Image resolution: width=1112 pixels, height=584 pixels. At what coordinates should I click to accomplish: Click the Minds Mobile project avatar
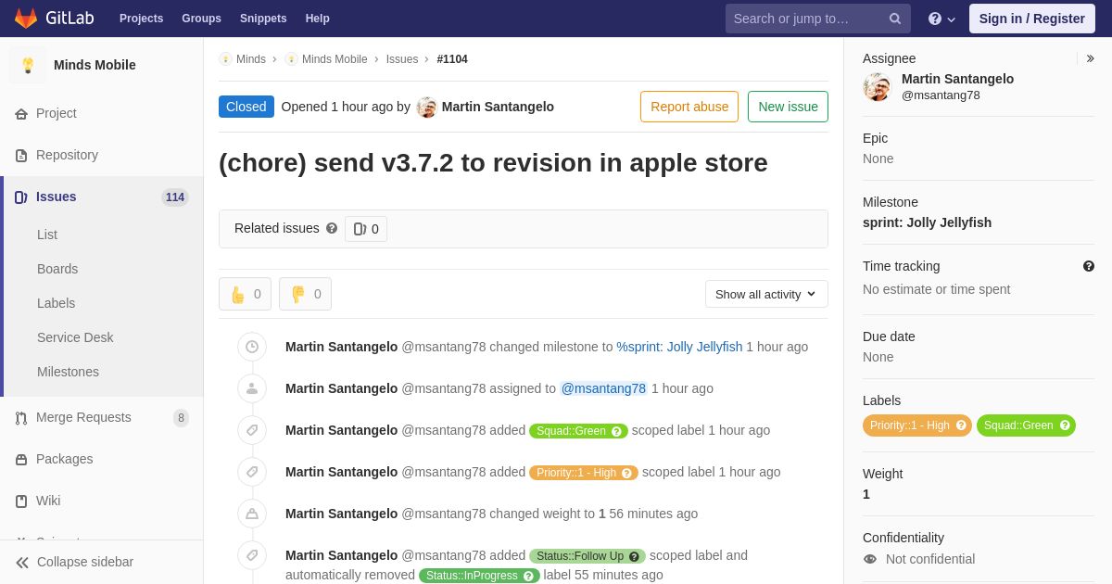(x=28, y=65)
